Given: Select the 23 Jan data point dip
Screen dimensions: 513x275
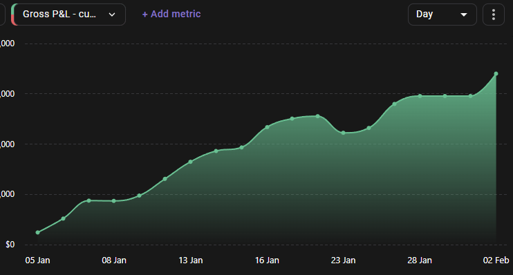Looking at the screenshot, I should pyautogui.click(x=343, y=133).
